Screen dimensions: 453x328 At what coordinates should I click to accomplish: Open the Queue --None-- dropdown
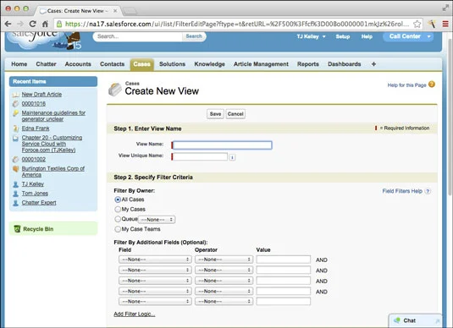[157, 220]
